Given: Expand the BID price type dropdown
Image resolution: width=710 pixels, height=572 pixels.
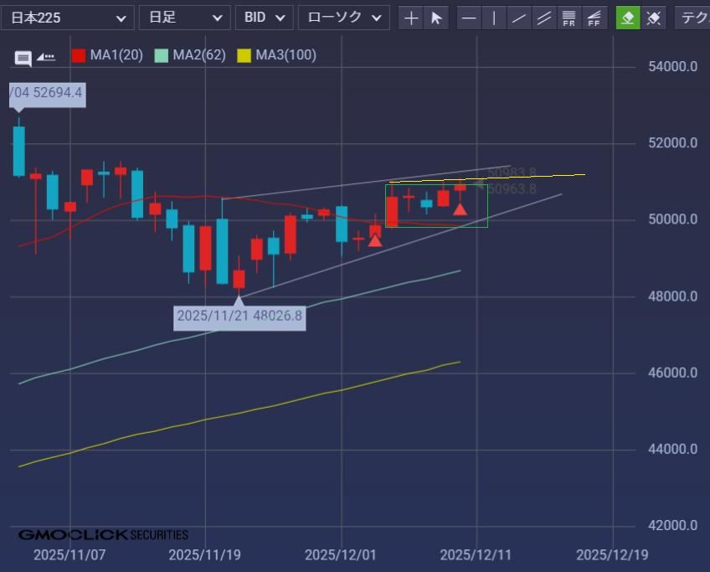Looking at the screenshot, I should click(x=265, y=18).
